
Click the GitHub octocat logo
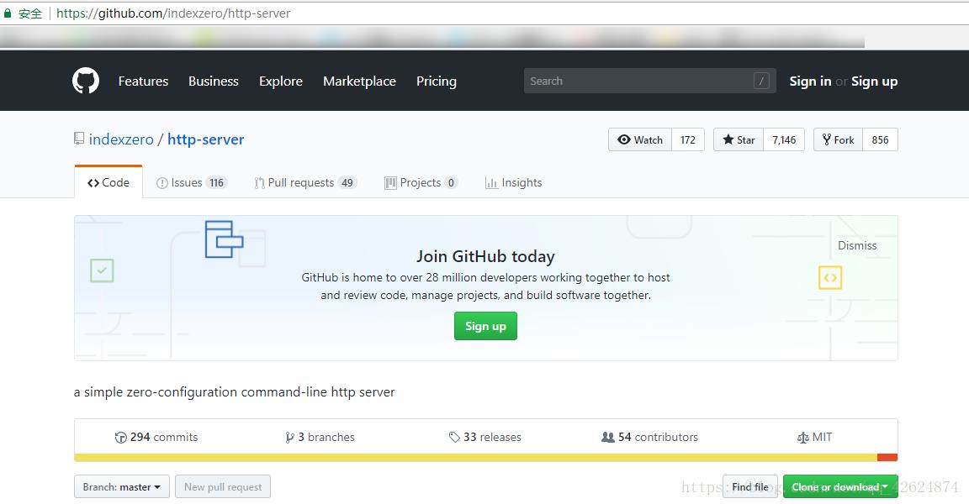tap(85, 81)
